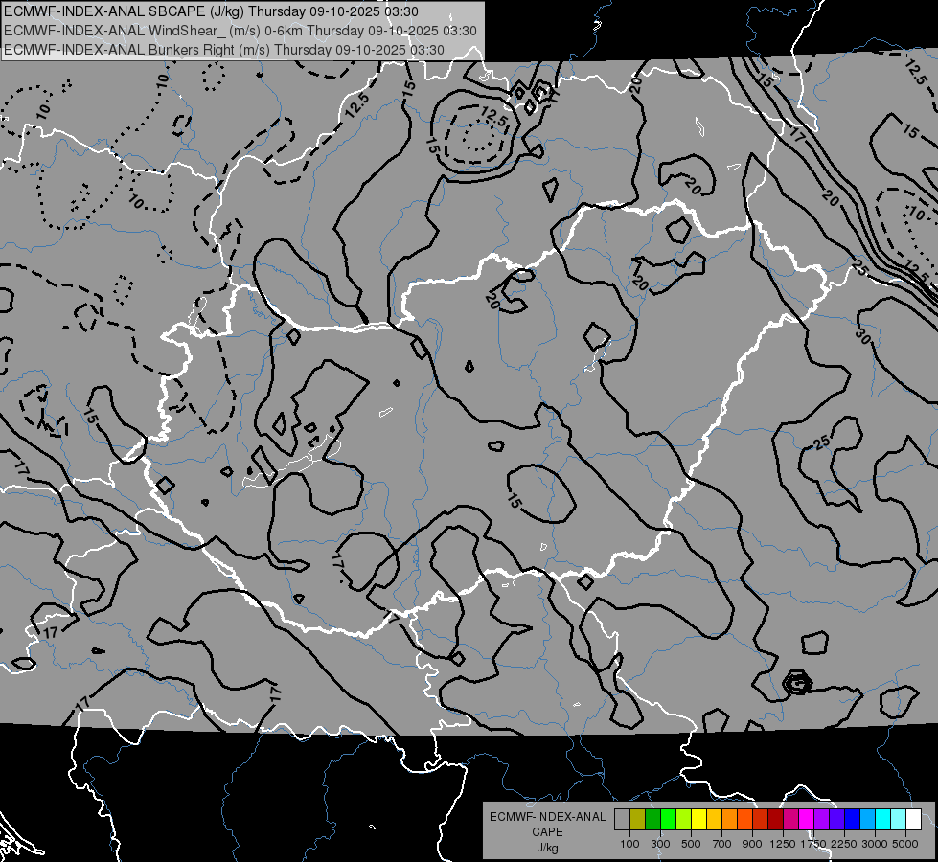Click the white 5000 J/kg legend swatch
This screenshot has height=862, width=938.
tap(913, 819)
